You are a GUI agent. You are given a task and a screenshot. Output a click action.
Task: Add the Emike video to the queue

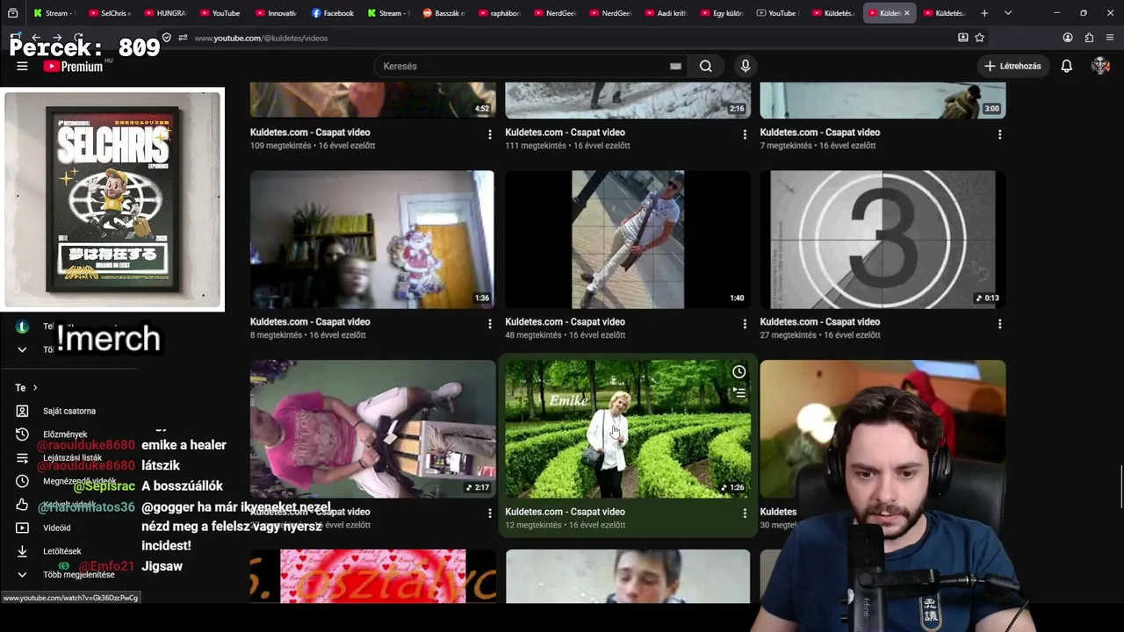click(739, 393)
